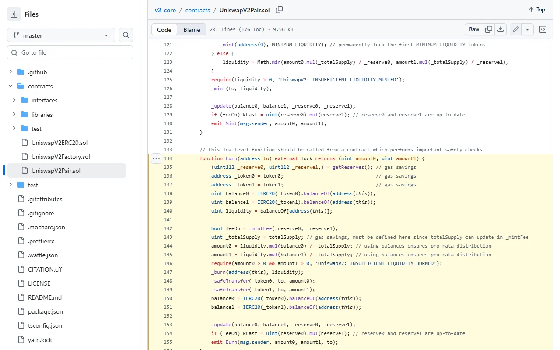
Task: Collapse the contracts folder
Action: pyautogui.click(x=10, y=86)
